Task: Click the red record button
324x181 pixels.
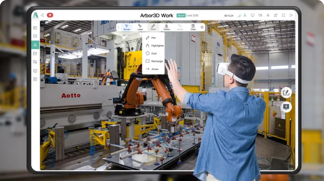Action: [50, 15]
